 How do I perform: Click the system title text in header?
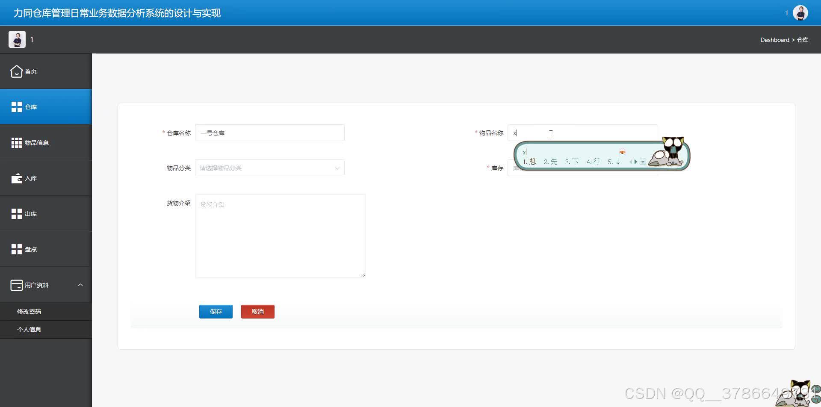(x=117, y=13)
